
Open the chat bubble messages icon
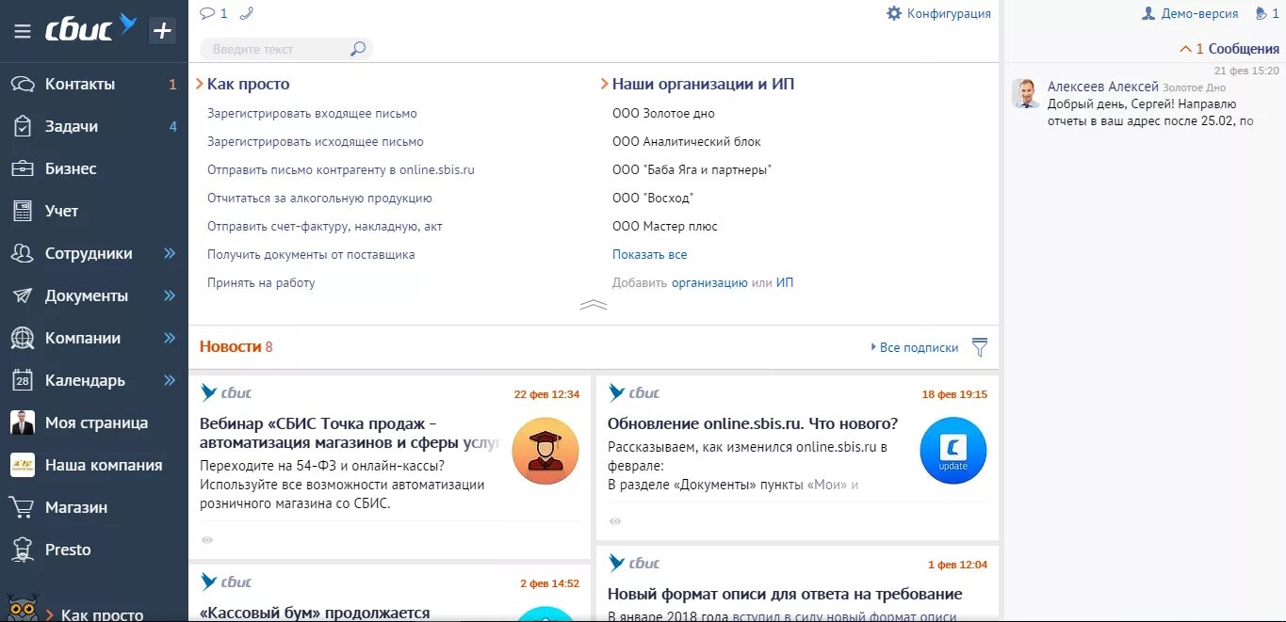coord(208,13)
